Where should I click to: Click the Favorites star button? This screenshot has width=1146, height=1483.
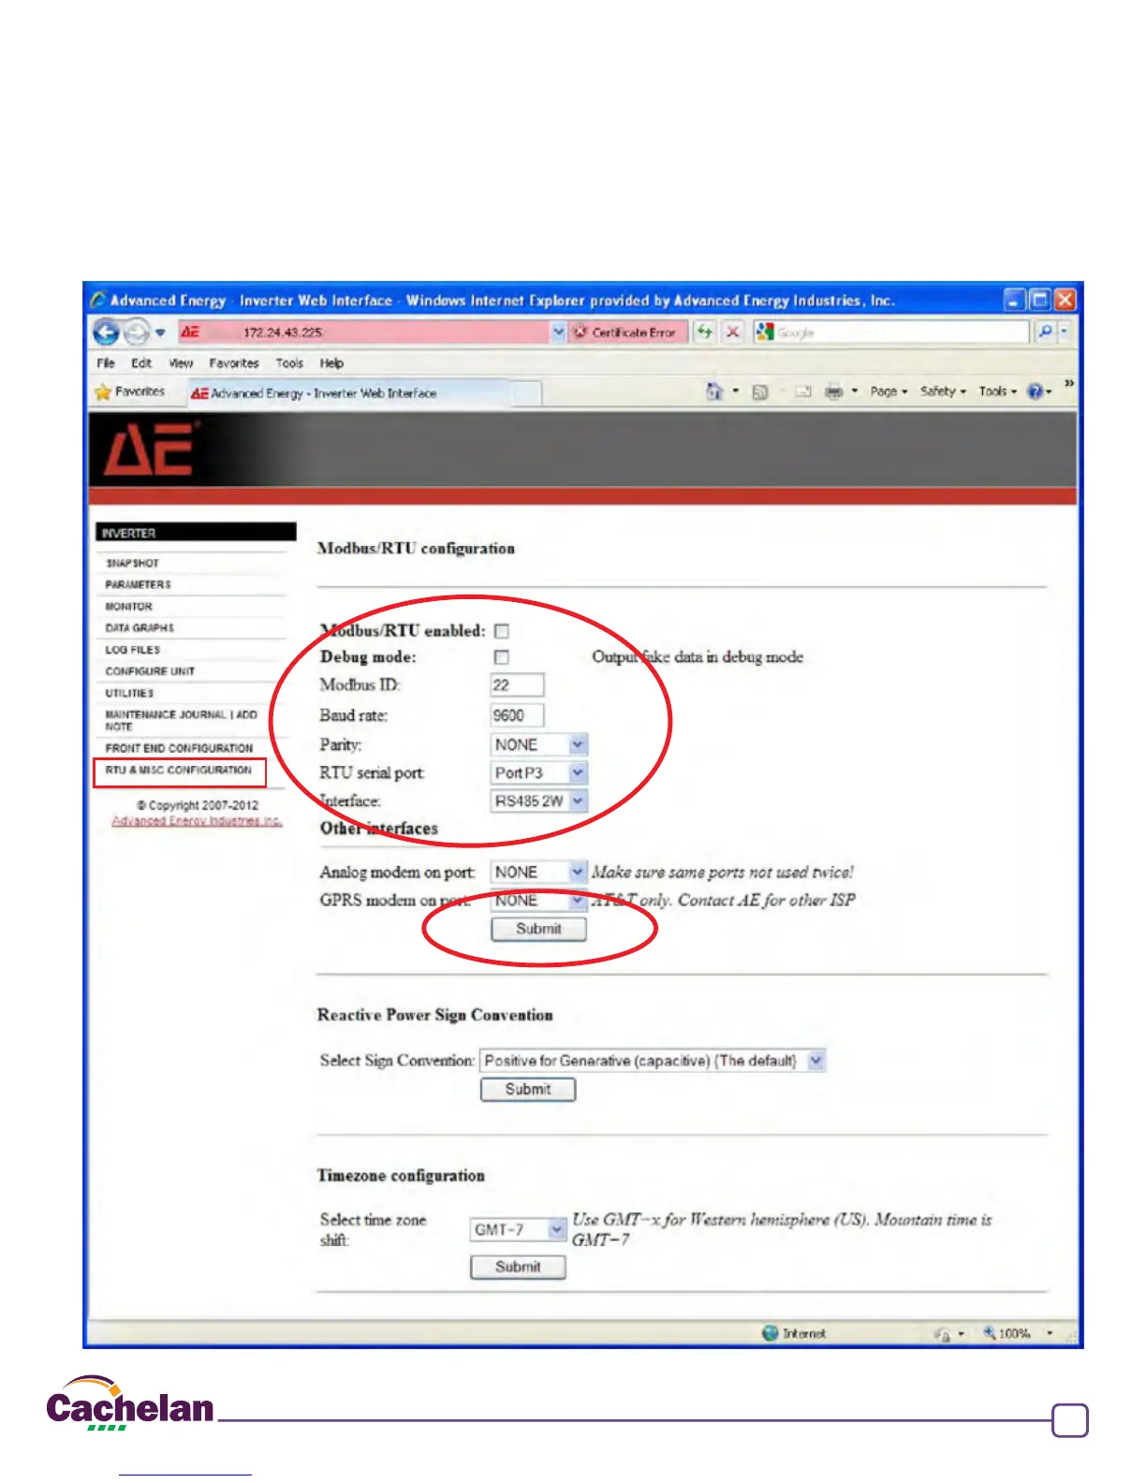tap(130, 392)
